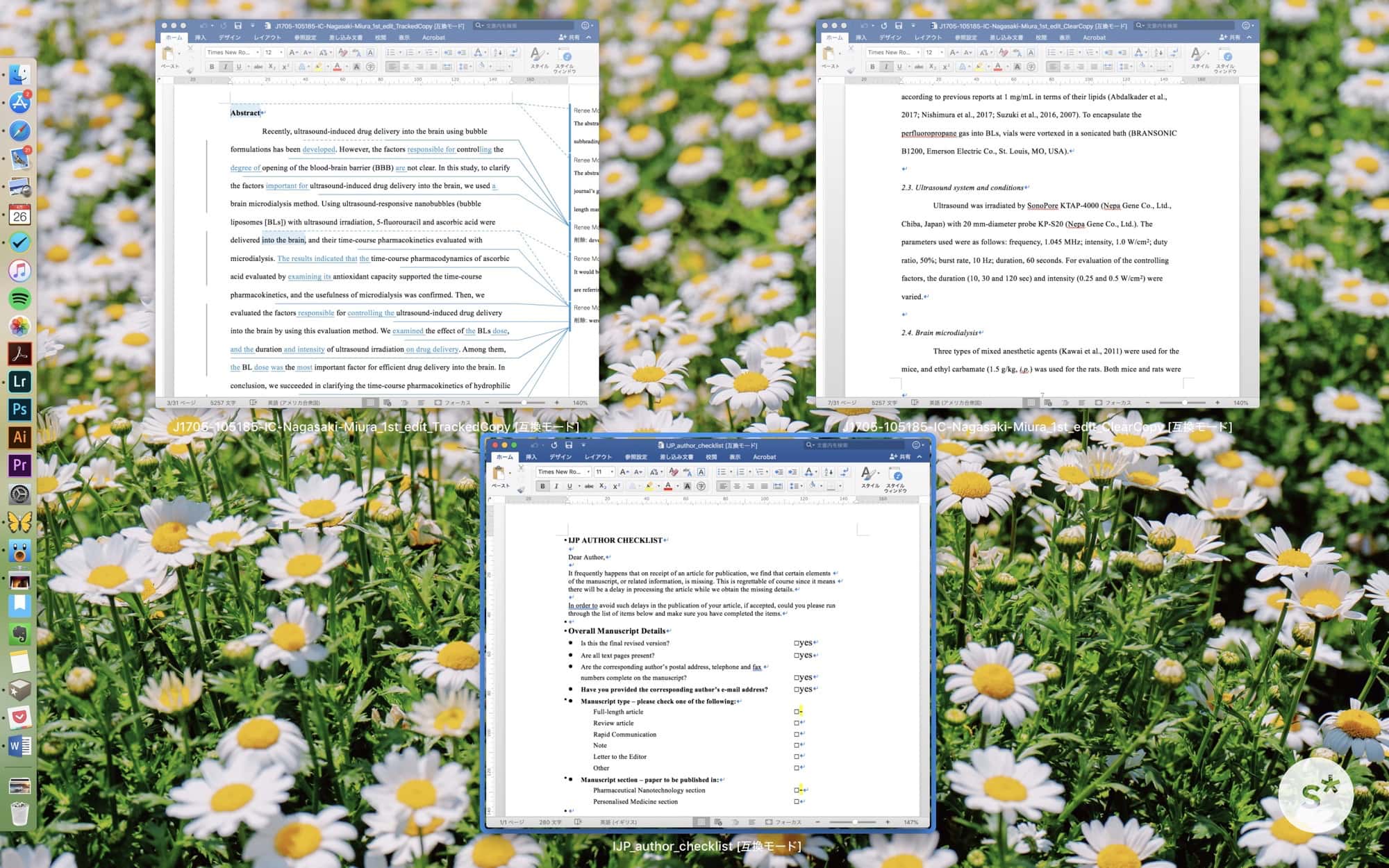Image resolution: width=1389 pixels, height=868 pixels.
Task: Toggle bold in the IJP_author_checklist window
Action: click(x=542, y=486)
